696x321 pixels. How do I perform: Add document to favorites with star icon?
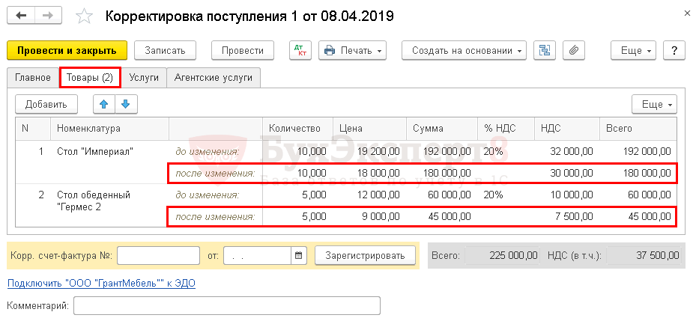point(85,16)
